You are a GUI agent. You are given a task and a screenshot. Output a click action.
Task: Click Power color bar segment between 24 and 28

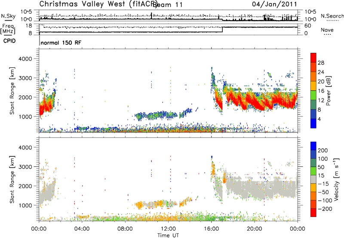313,67
